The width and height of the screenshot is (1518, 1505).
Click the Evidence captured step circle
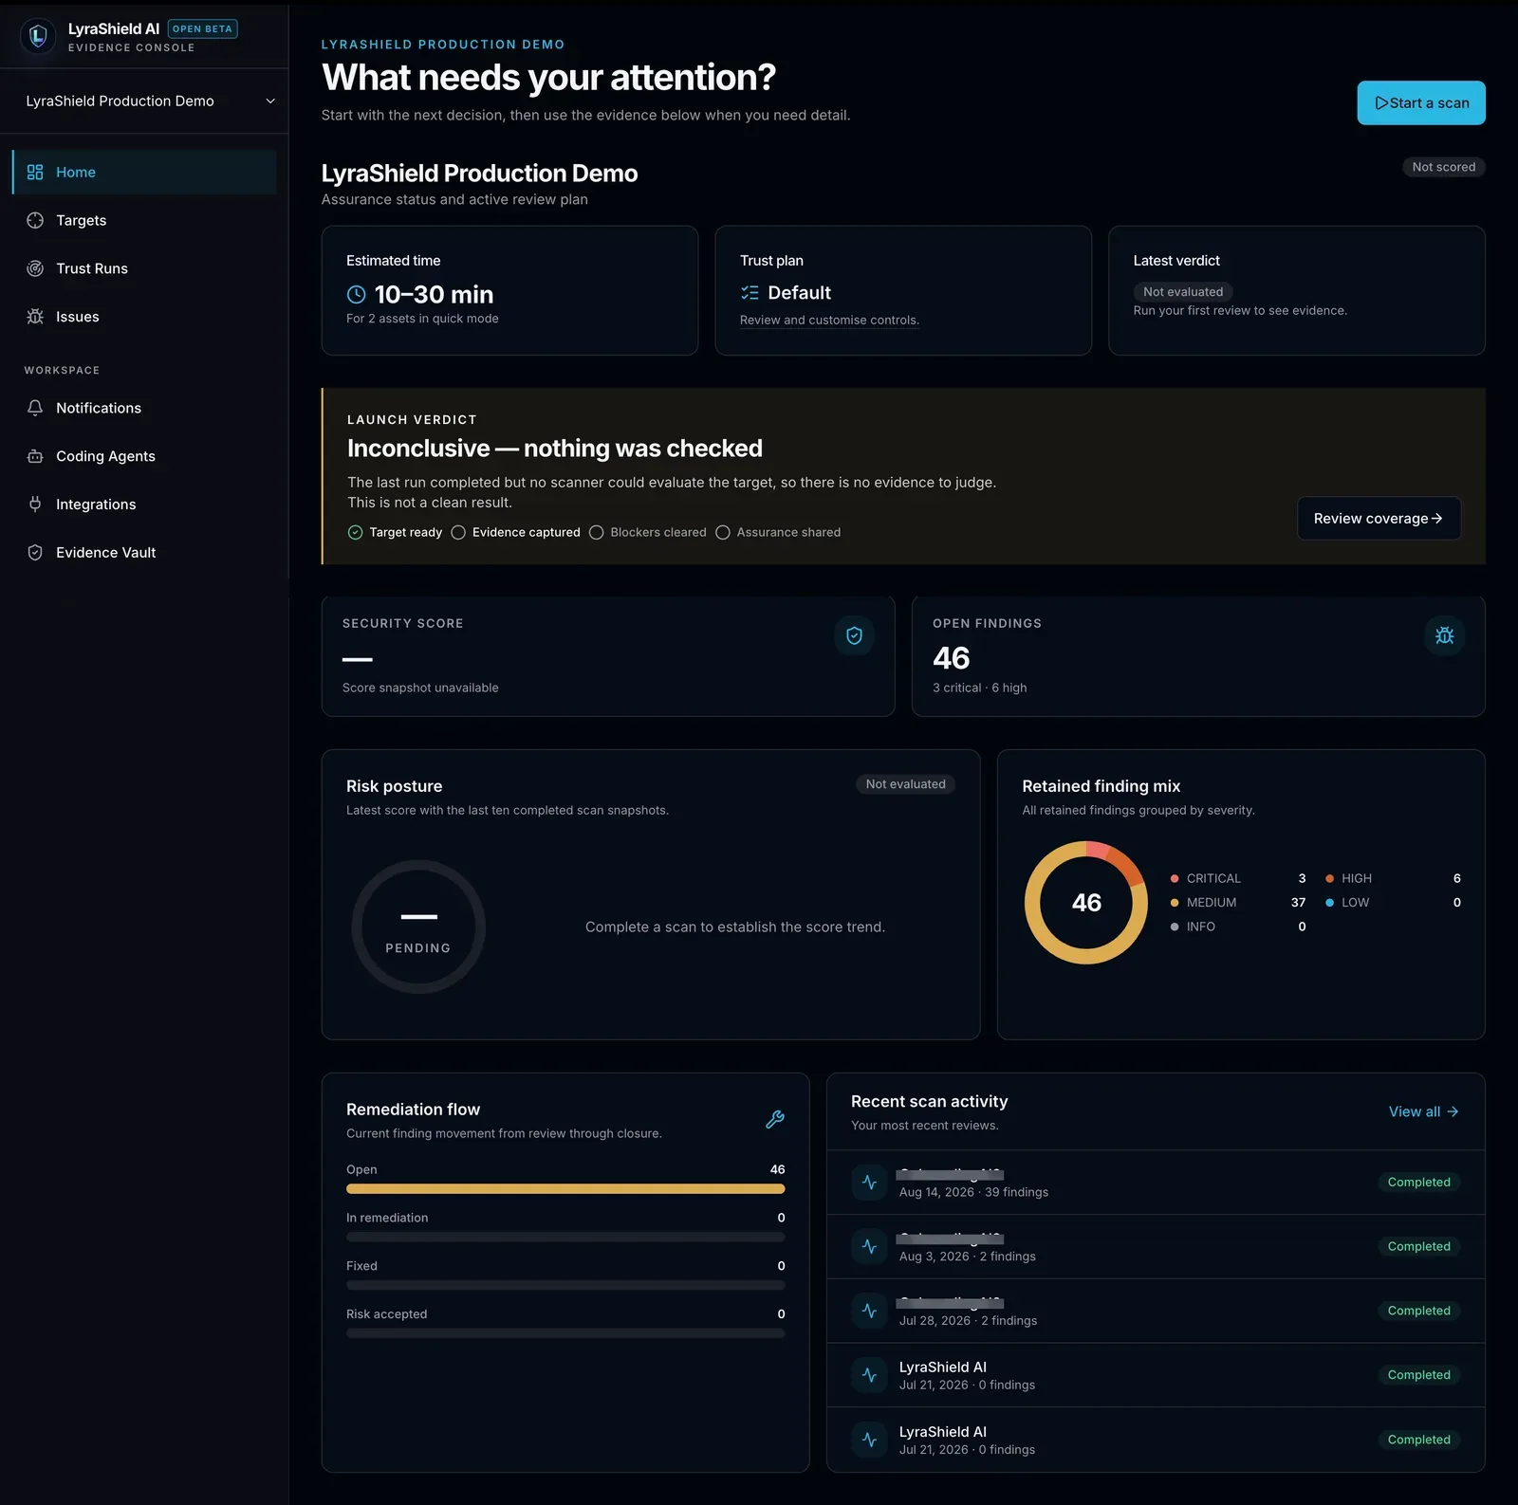click(458, 532)
